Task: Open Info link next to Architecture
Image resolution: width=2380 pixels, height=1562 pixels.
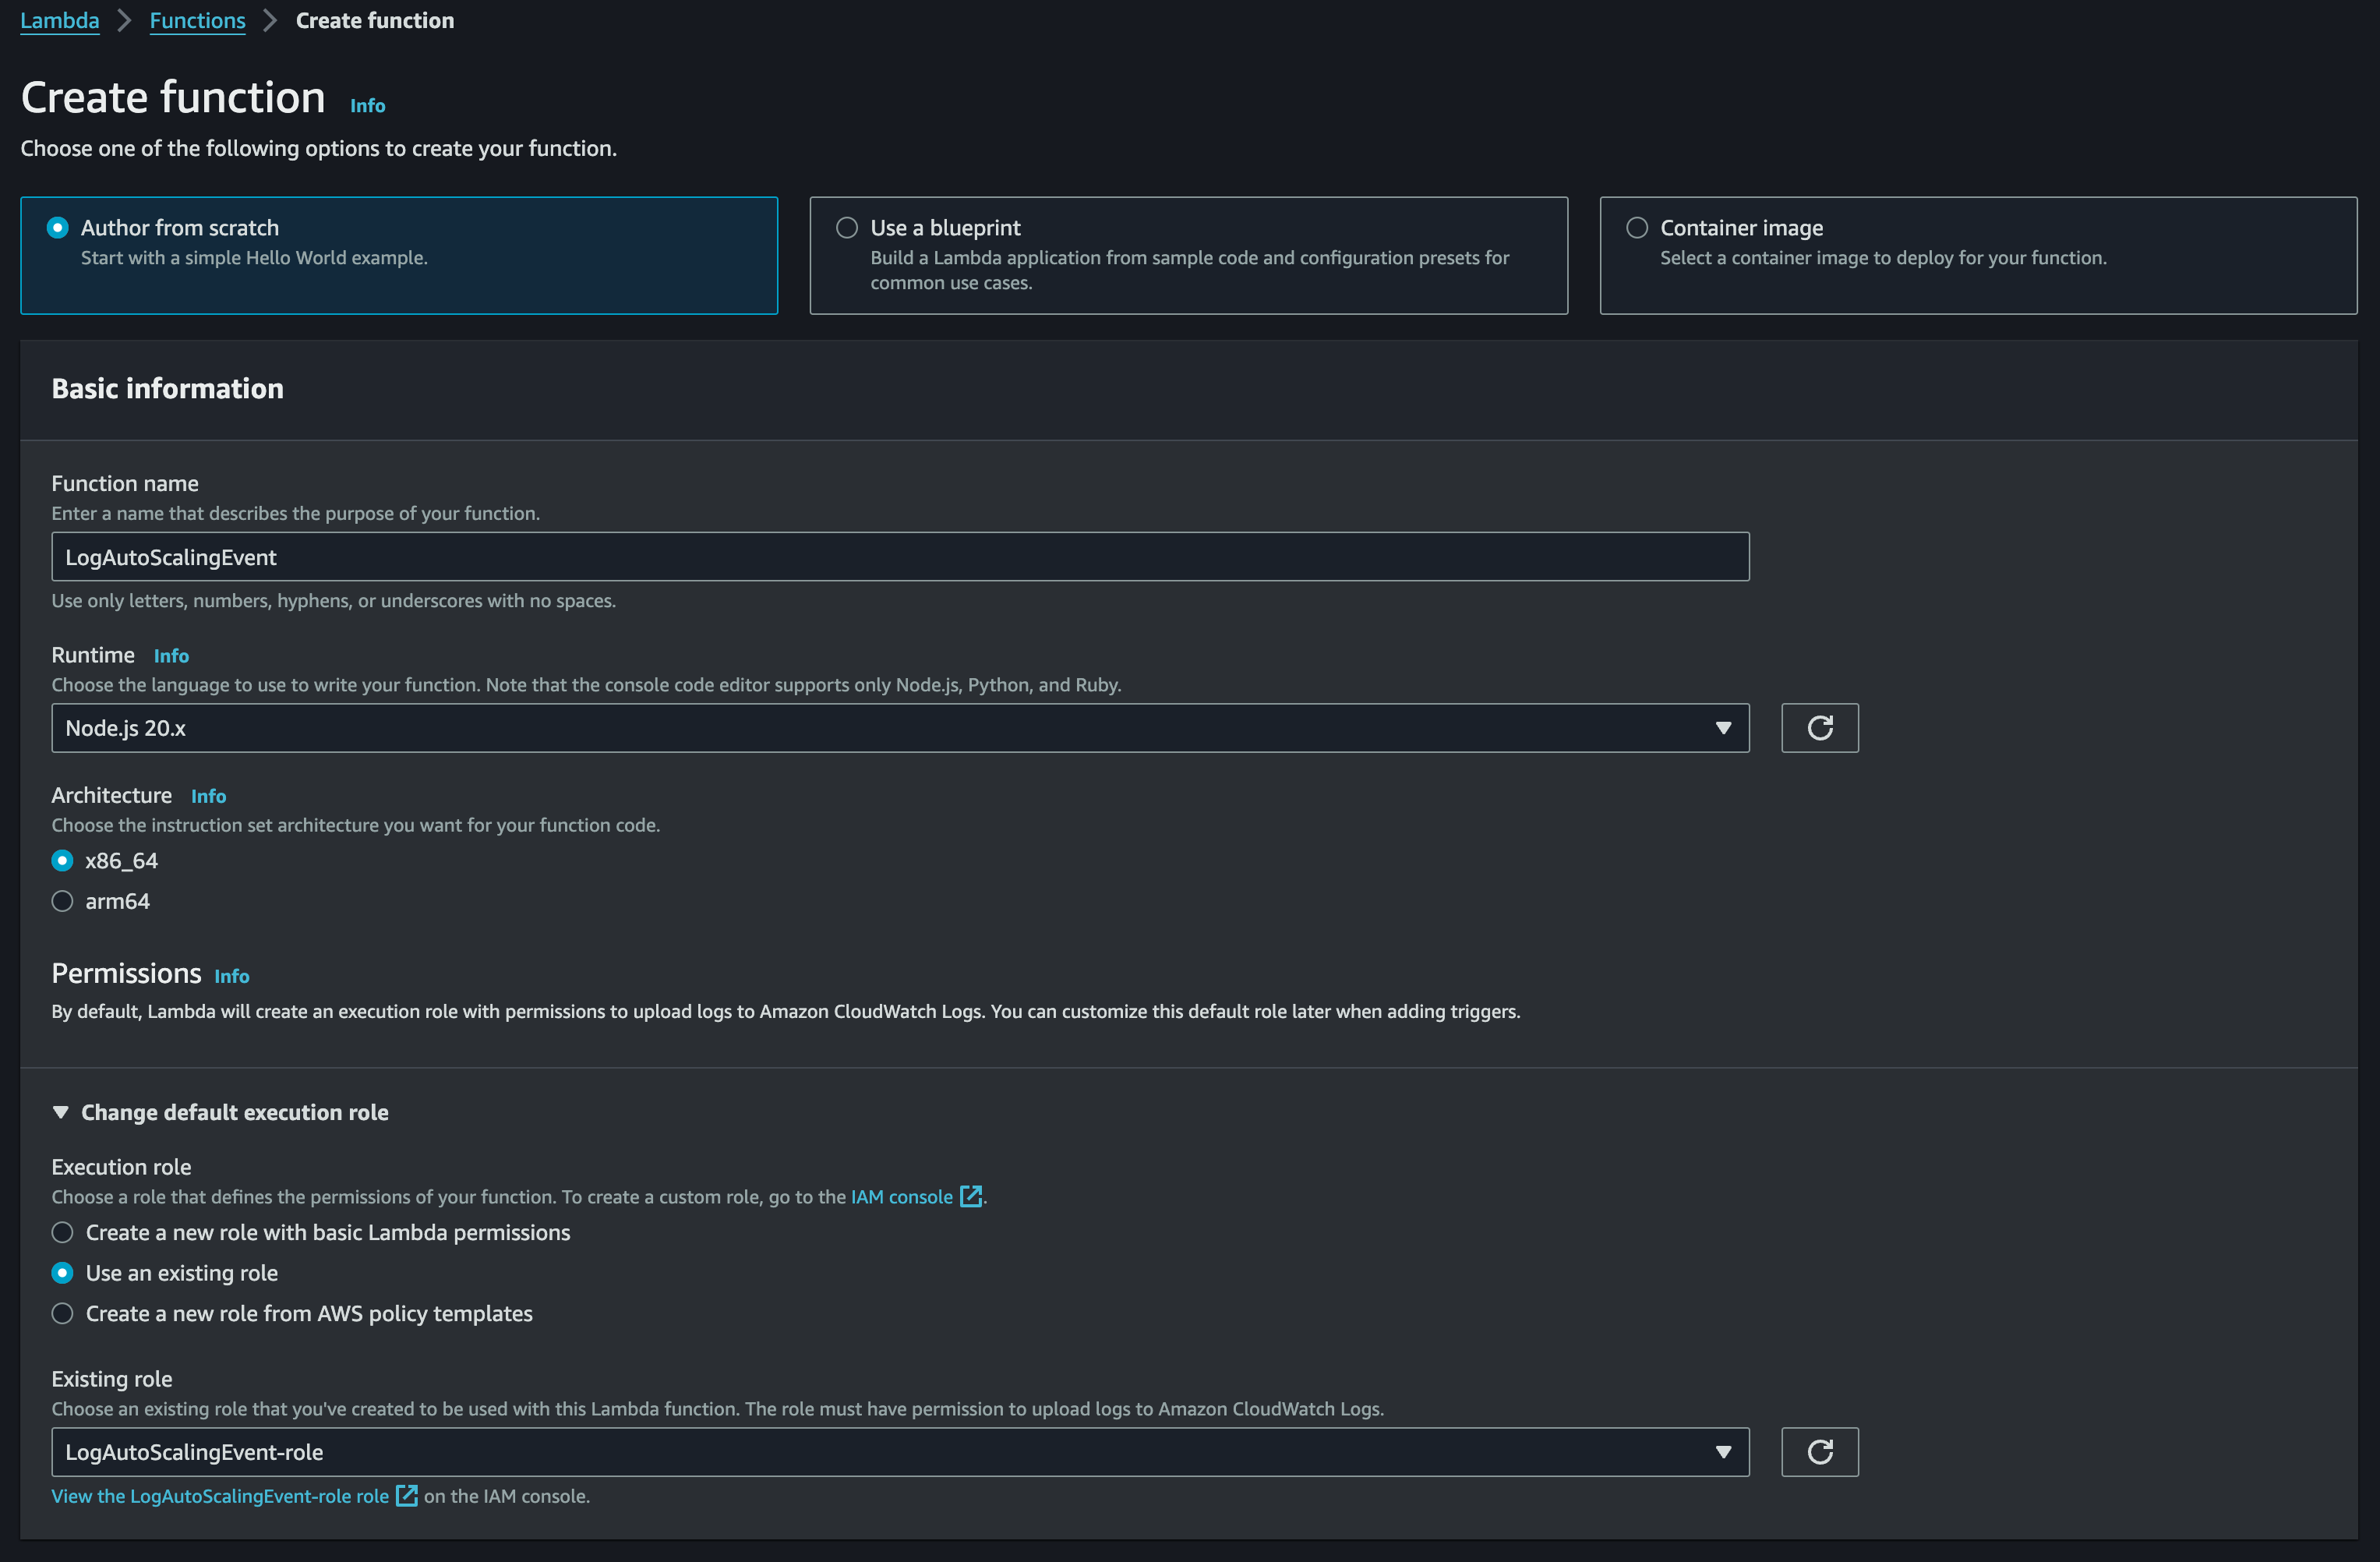Action: [x=208, y=796]
